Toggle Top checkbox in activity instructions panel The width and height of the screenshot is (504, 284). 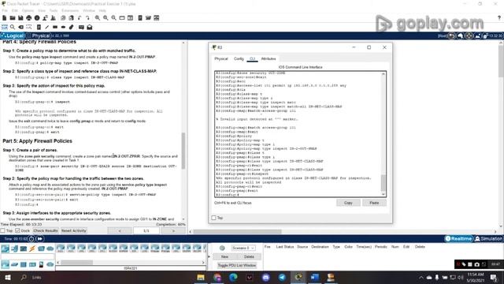pyautogui.click(x=3, y=230)
